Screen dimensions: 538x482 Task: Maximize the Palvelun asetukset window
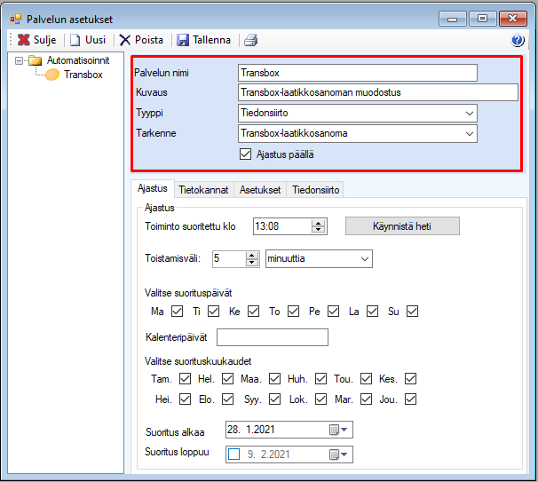[482, 19]
